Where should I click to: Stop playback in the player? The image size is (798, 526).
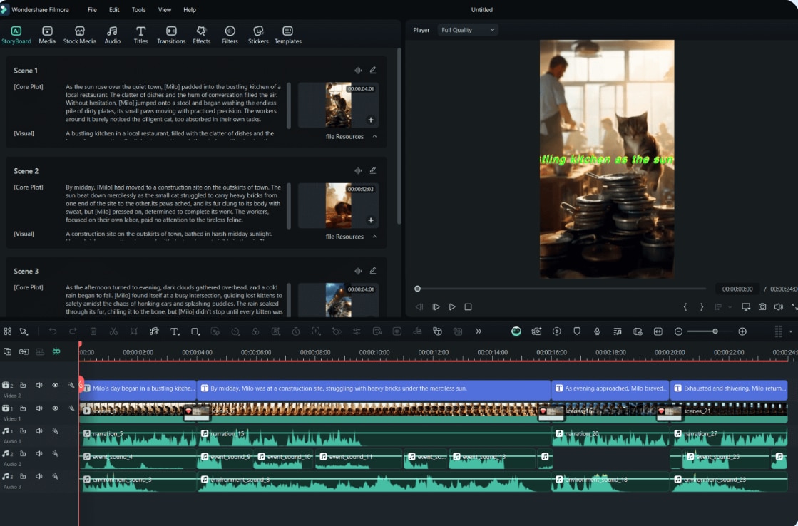click(469, 306)
